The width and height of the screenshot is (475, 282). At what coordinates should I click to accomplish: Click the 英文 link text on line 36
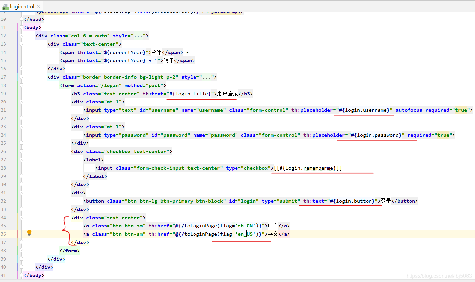[273, 234]
